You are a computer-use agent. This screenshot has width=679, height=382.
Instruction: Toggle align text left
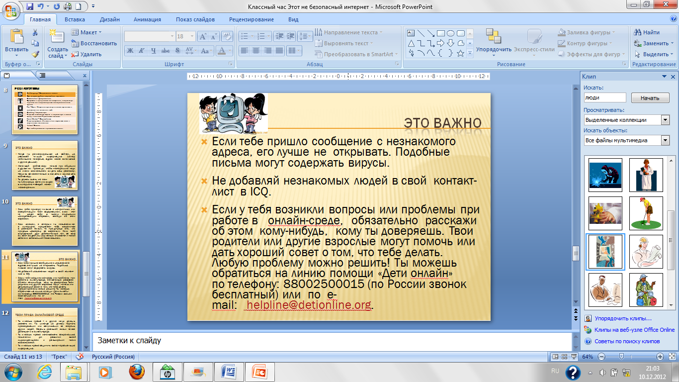coord(244,50)
